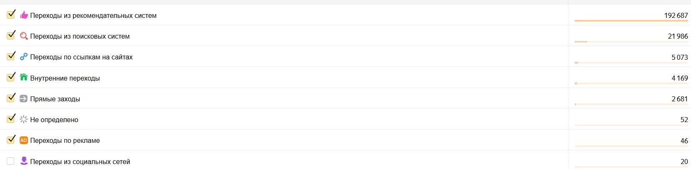The image size is (691, 169).
Task: Deselect the Внутренние переходы checkbox
Action: 11,78
